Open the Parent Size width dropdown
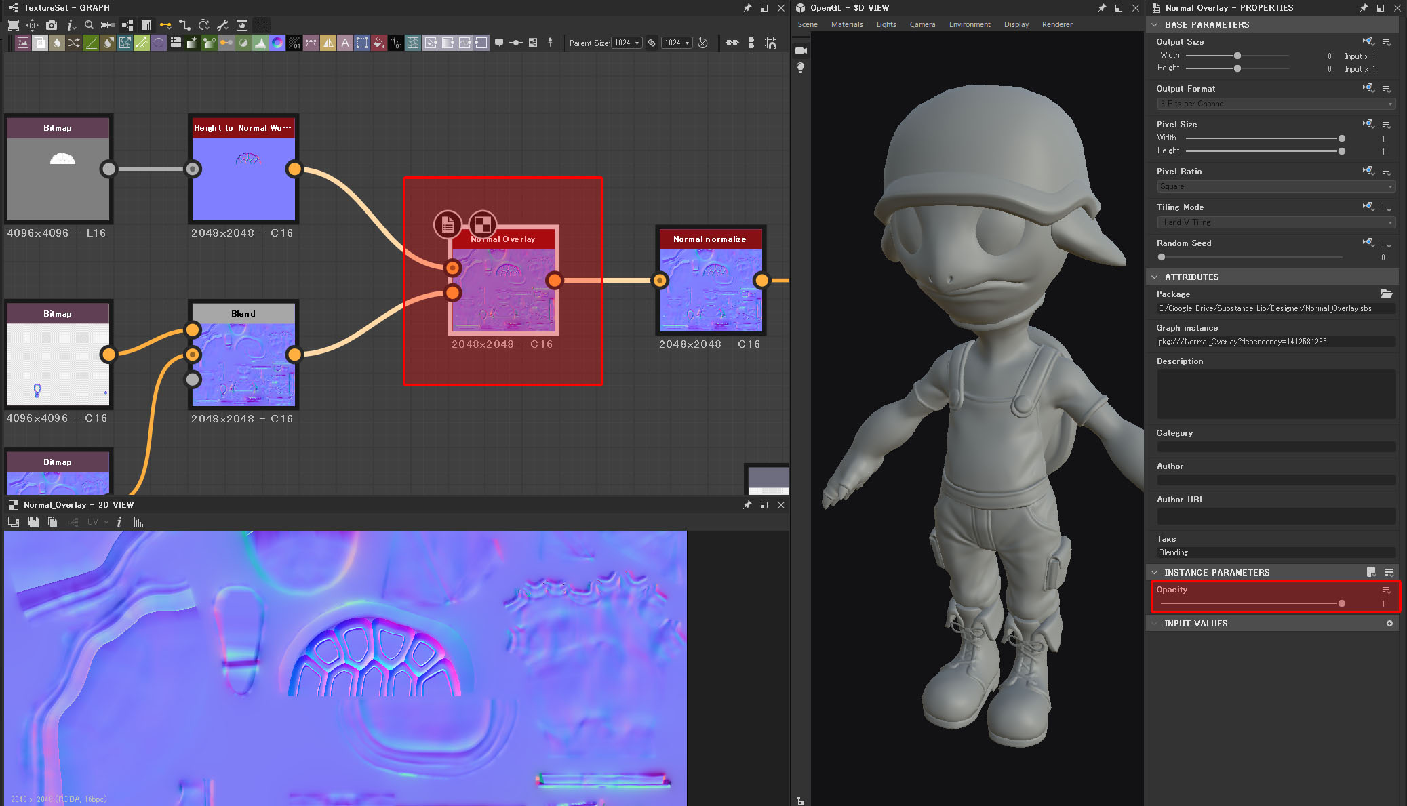Viewport: 1407px width, 806px height. [x=627, y=43]
